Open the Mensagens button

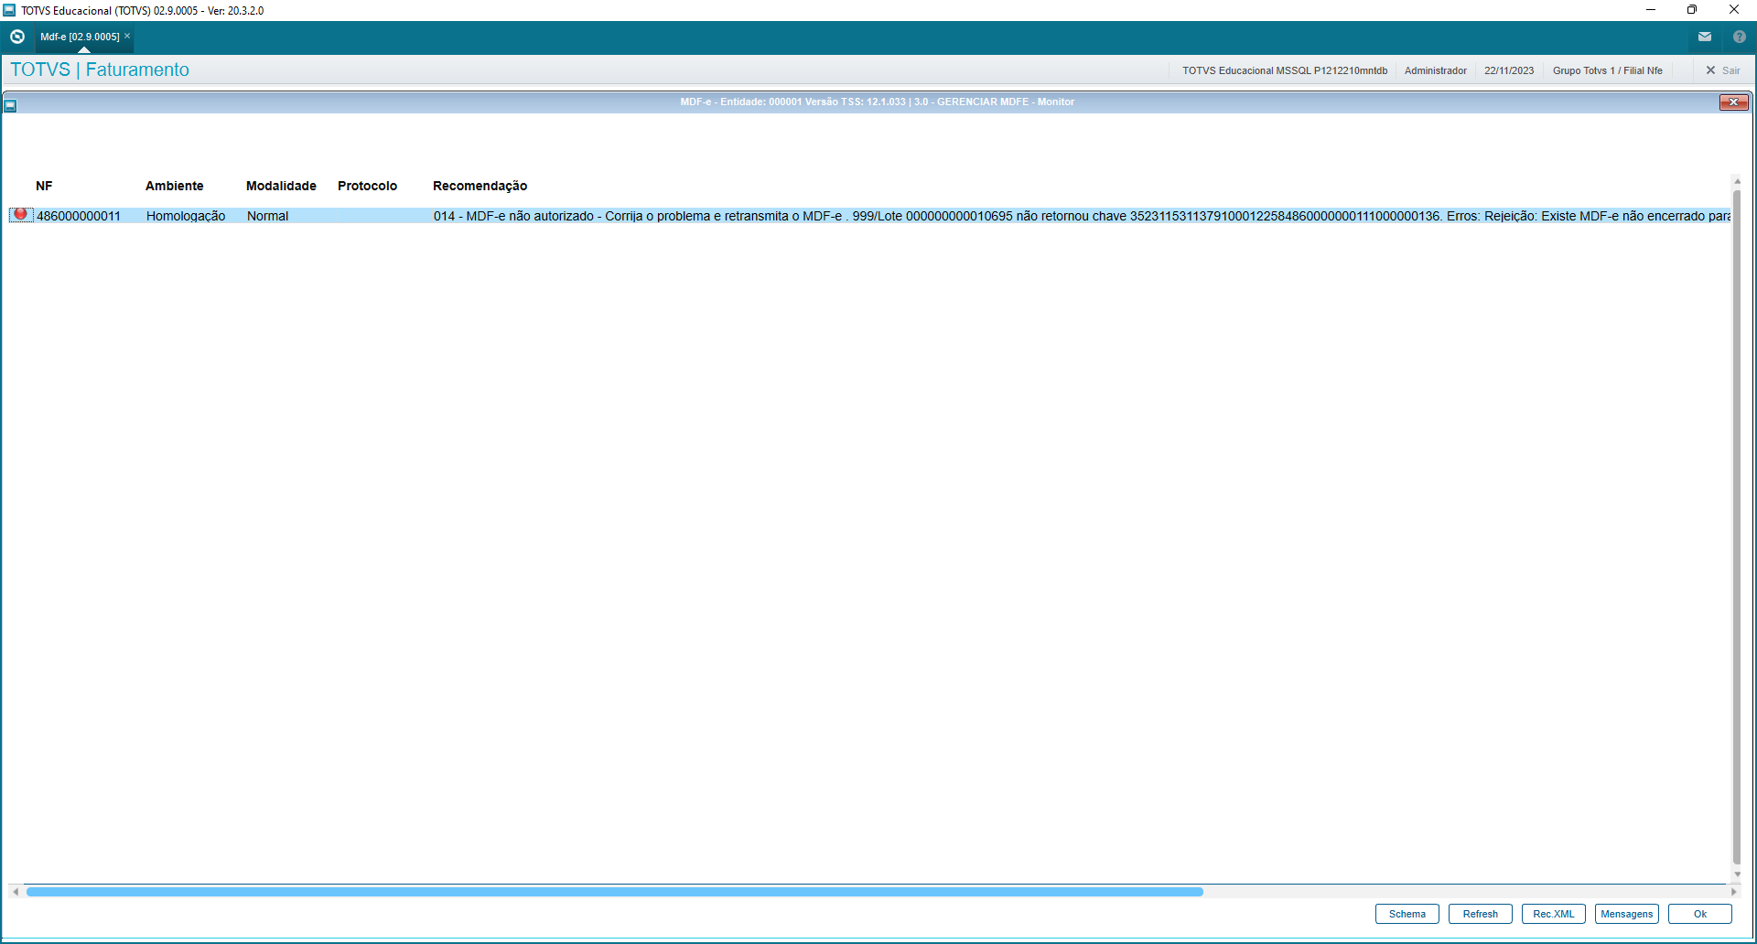[1627, 914]
